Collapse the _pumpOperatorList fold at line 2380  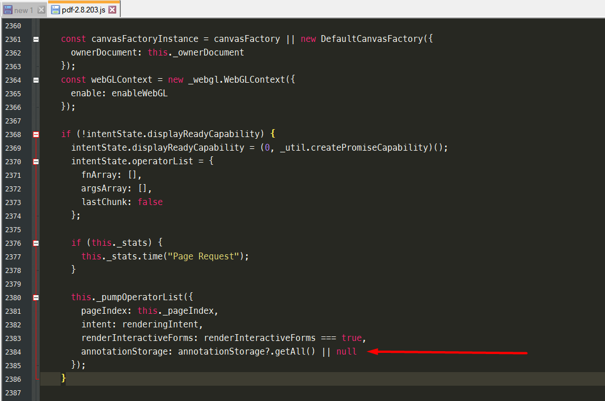[x=35, y=297]
